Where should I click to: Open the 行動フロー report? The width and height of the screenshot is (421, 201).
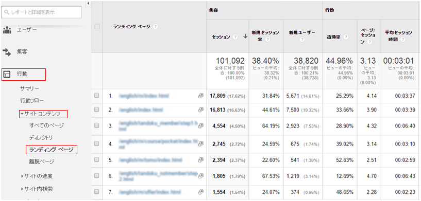pyautogui.click(x=31, y=101)
